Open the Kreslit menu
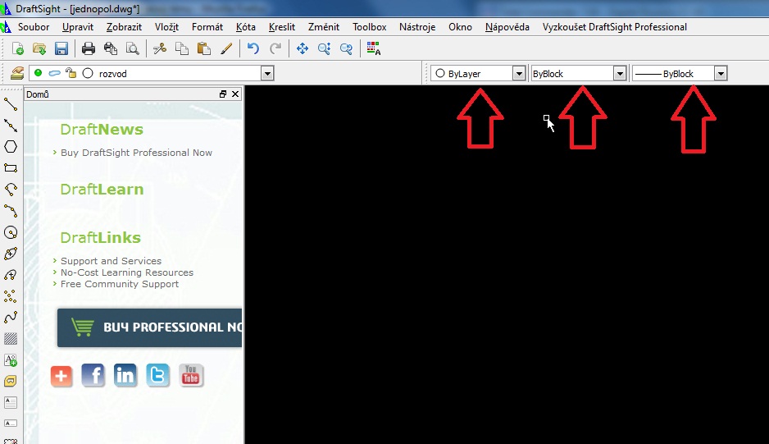769x444 pixels. tap(281, 27)
